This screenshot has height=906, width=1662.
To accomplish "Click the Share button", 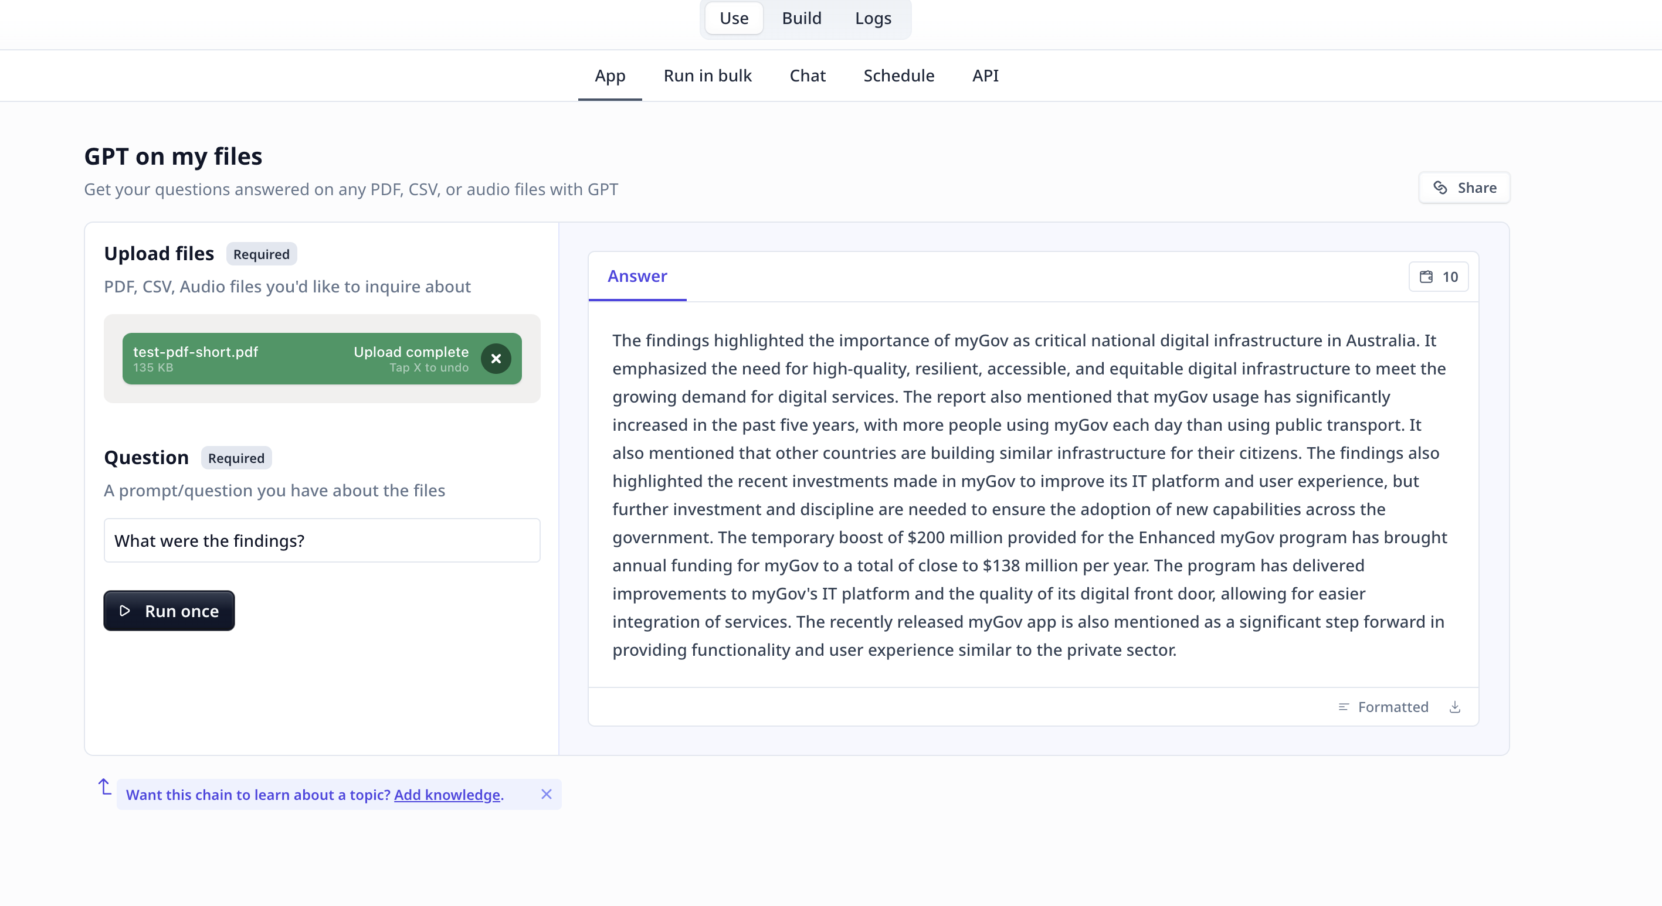I will (1464, 188).
